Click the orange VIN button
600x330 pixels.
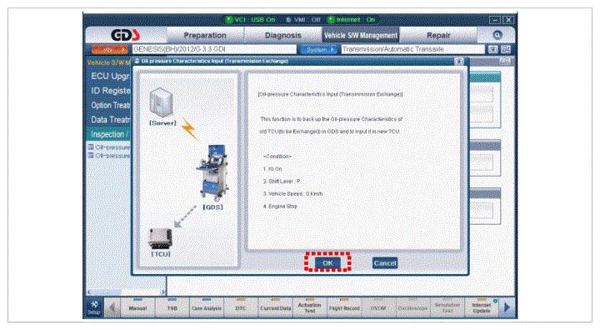click(109, 49)
